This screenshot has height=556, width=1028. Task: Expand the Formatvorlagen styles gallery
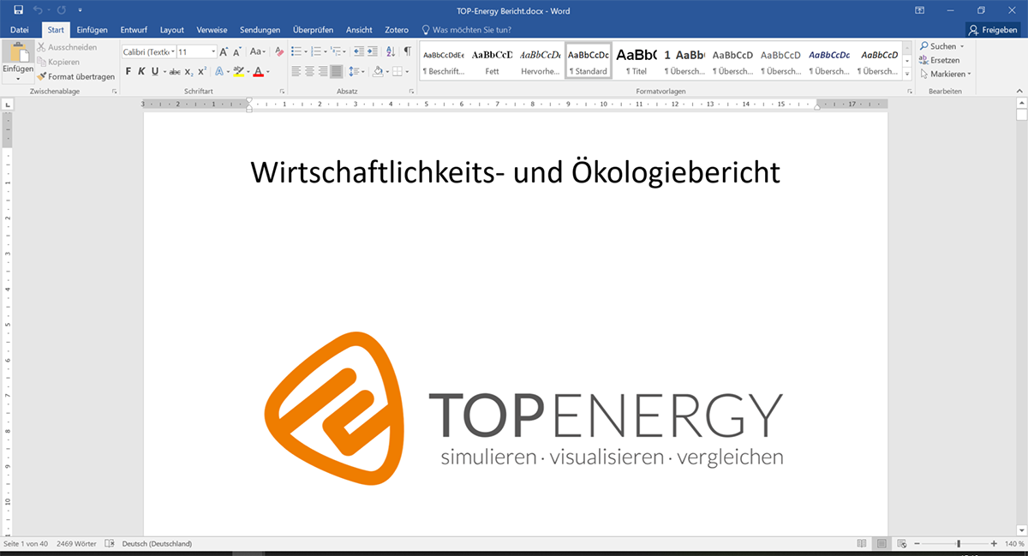pyautogui.click(x=908, y=75)
